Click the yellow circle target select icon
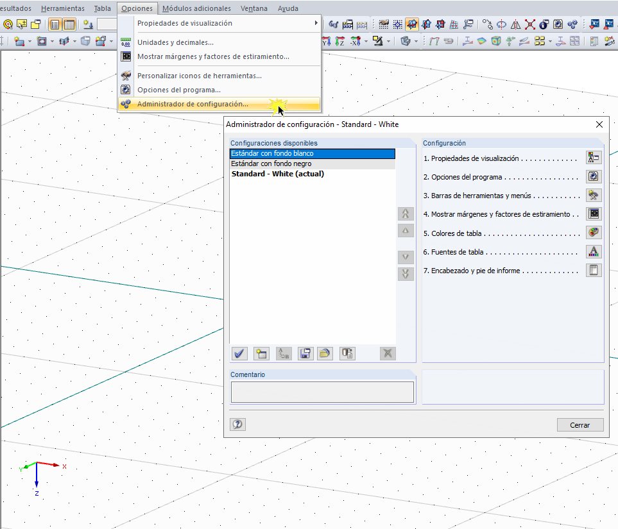Image resolution: width=618 pixels, height=529 pixels. pos(8,25)
